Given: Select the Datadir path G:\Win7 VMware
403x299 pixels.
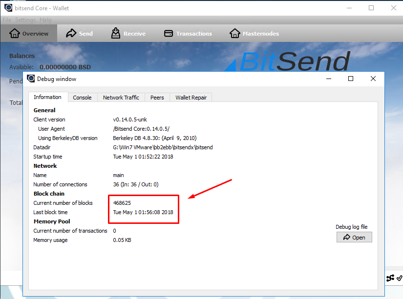Looking at the screenshot, I should (x=163, y=147).
